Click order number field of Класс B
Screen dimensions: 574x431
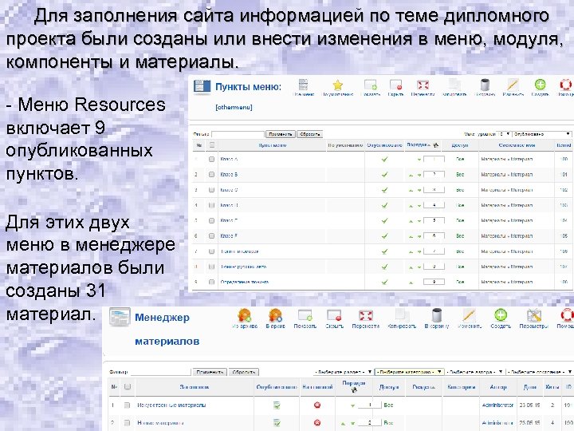[x=434, y=175]
